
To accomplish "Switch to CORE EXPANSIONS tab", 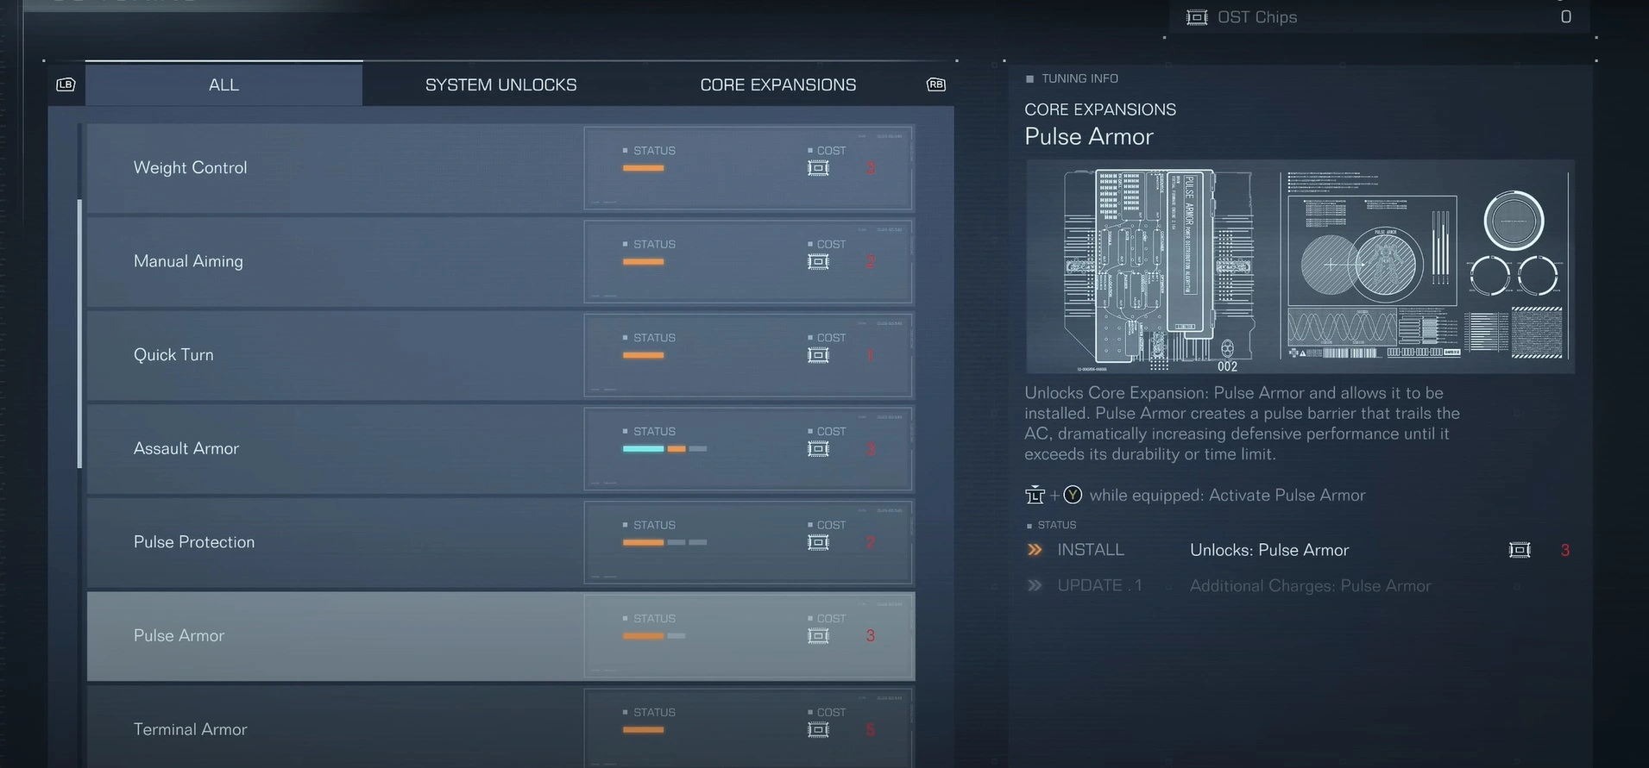I will point(777,84).
